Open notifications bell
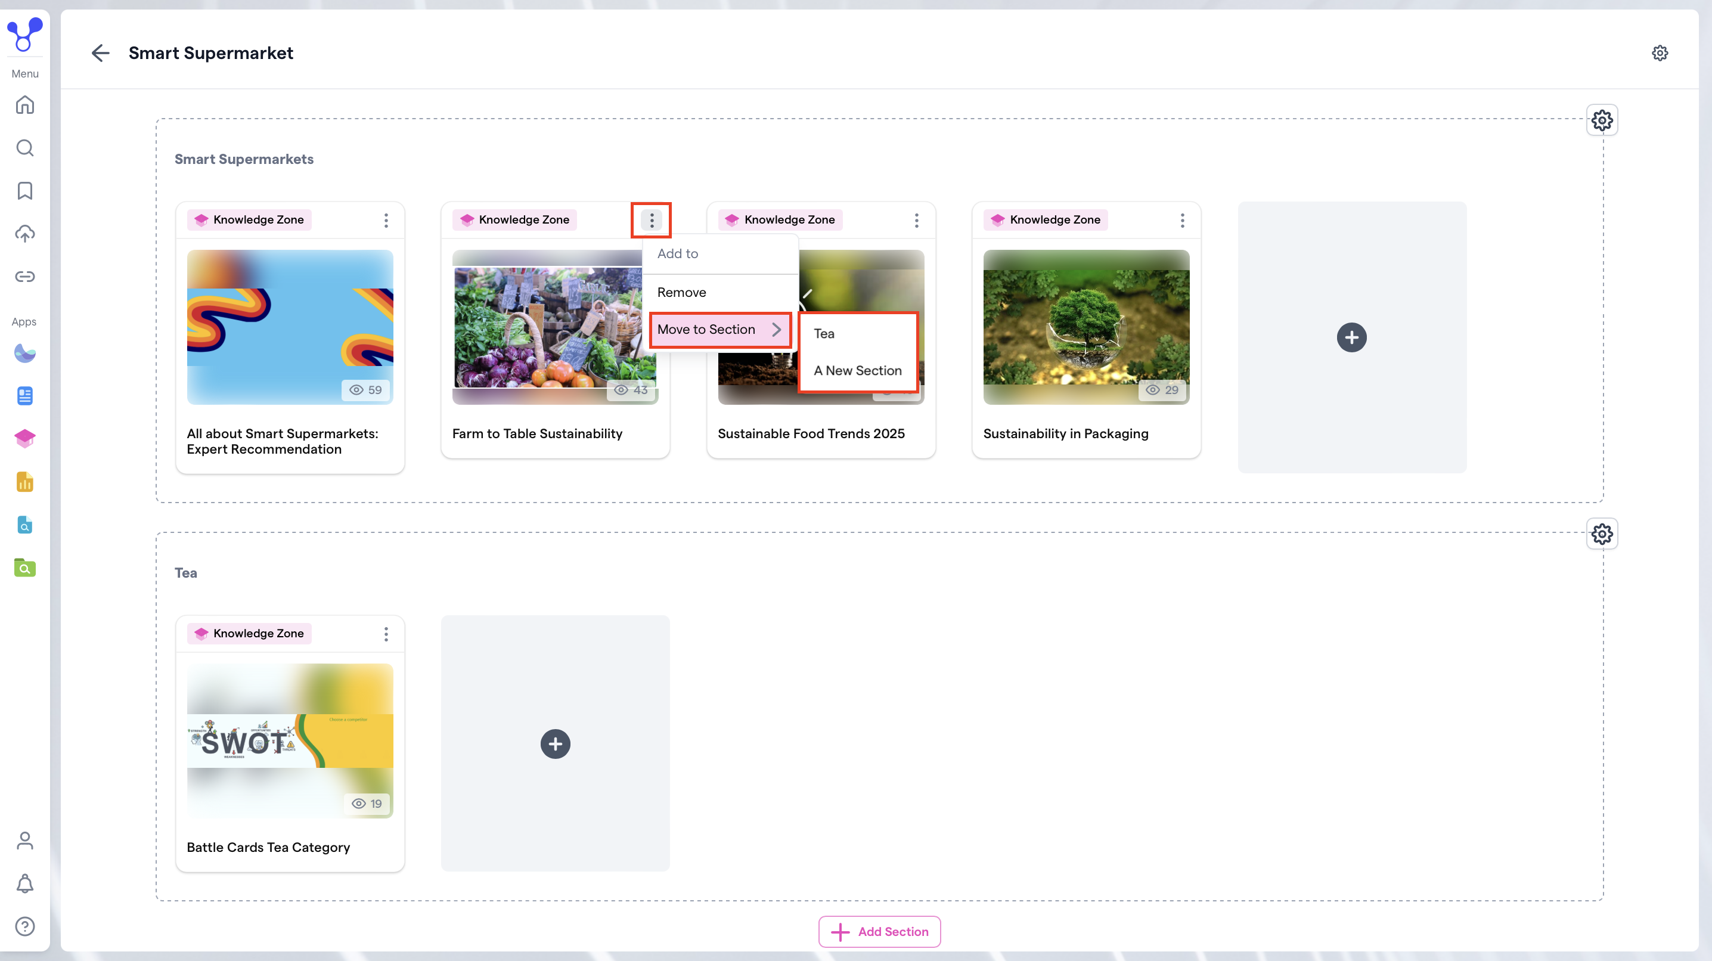Screen dimensions: 1712x961 coord(24,883)
